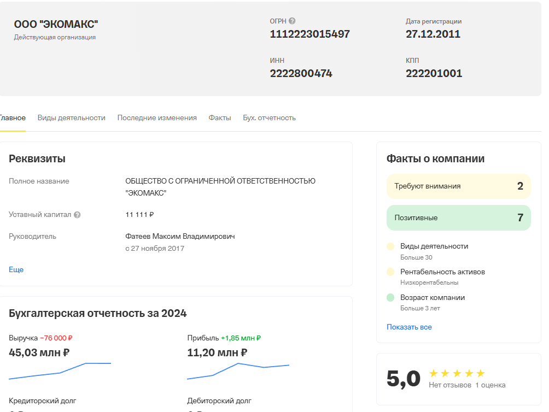Screen dimensions: 549x412
Task: Click the five-star rating icons
Action: coord(457,373)
